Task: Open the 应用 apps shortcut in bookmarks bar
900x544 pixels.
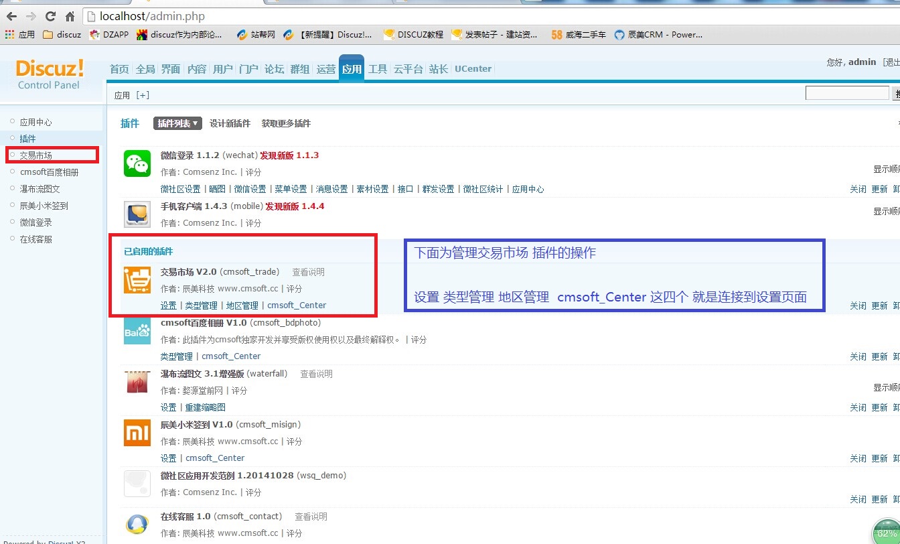Action: [x=20, y=34]
